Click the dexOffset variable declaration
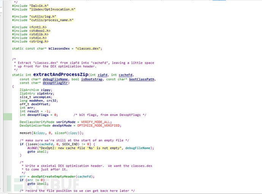 (40, 104)
